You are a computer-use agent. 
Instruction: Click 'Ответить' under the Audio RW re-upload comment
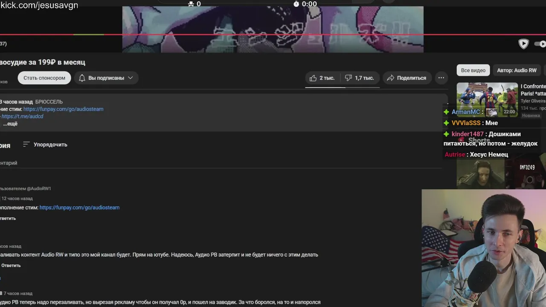click(11, 266)
